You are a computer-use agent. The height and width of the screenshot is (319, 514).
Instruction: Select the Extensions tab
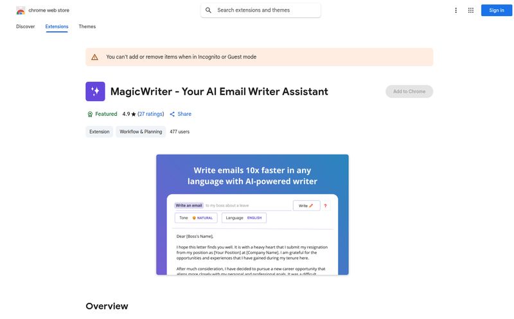click(57, 26)
